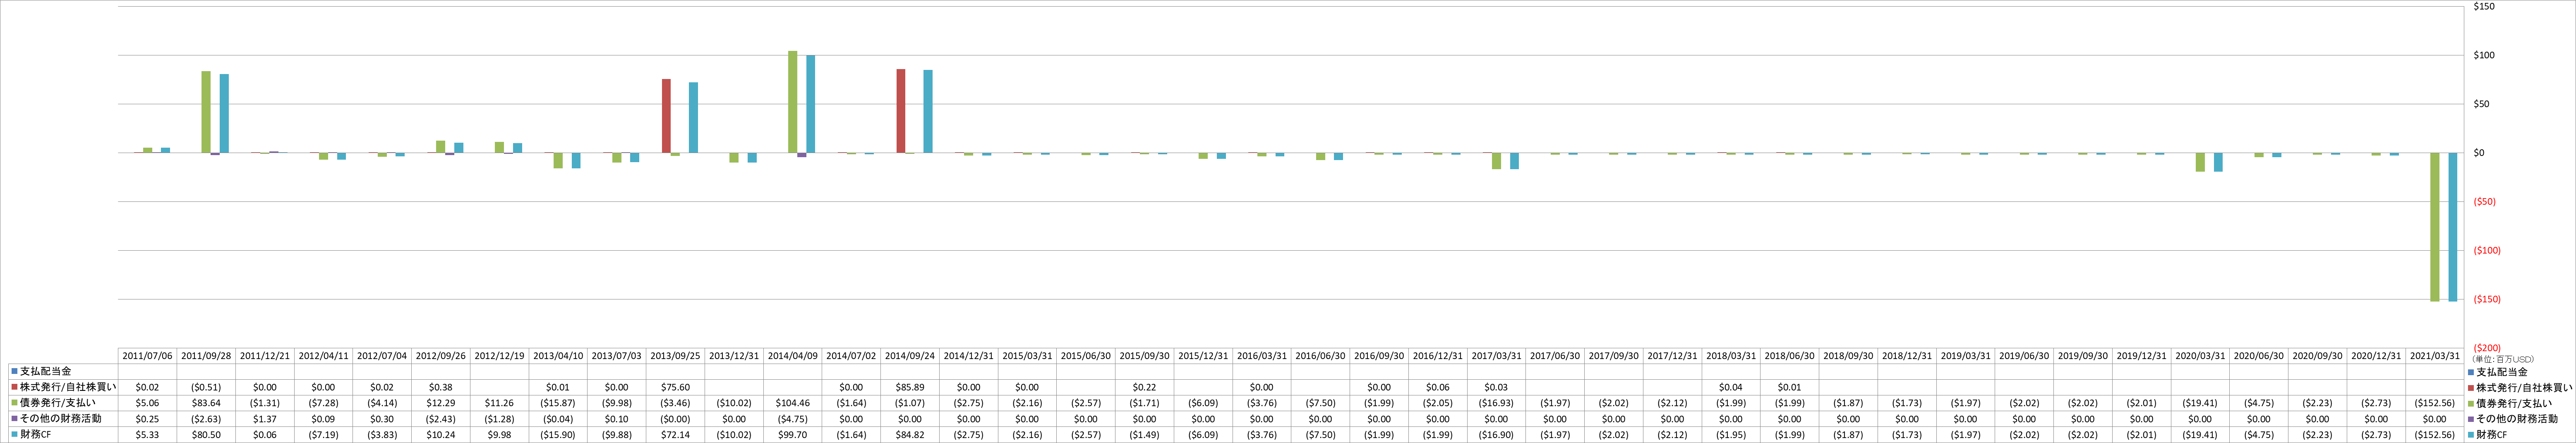Image resolution: width=2576 pixels, height=443 pixels.
Task: Click the $75.60 stock issuance cell
Action: click(x=675, y=387)
